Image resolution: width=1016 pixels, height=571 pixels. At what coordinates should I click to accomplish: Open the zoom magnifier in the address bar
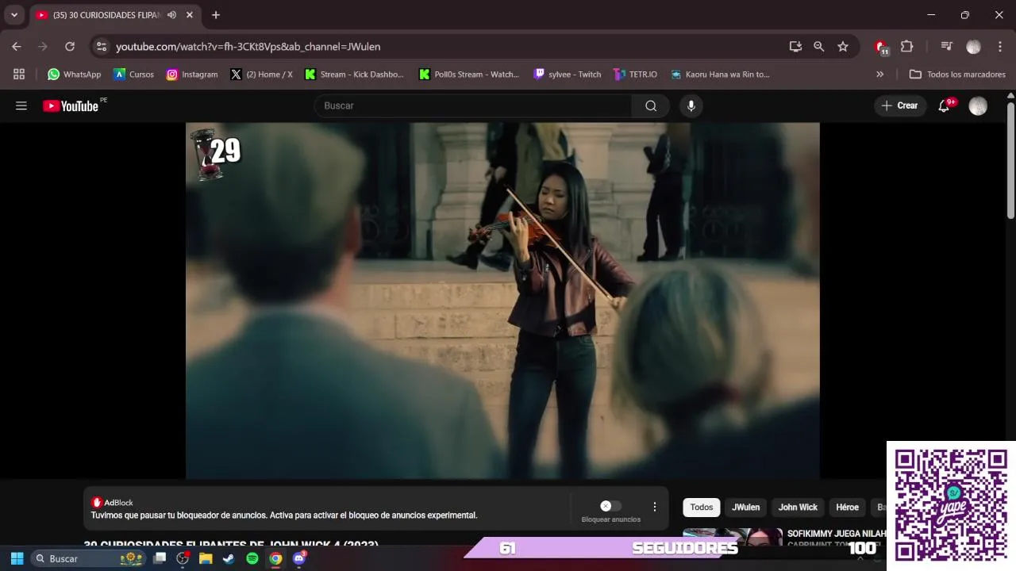coord(819,47)
